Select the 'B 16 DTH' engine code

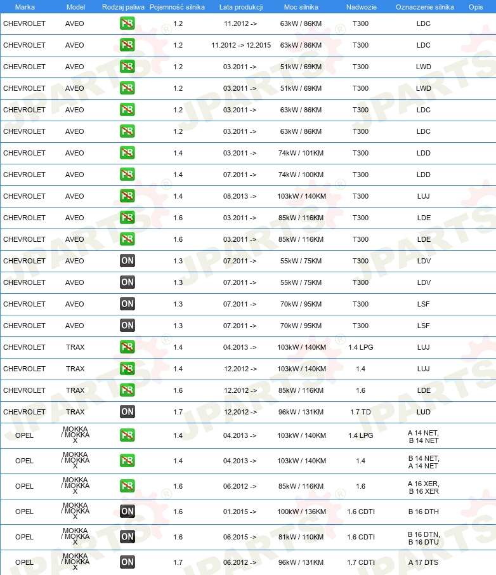[x=424, y=512]
